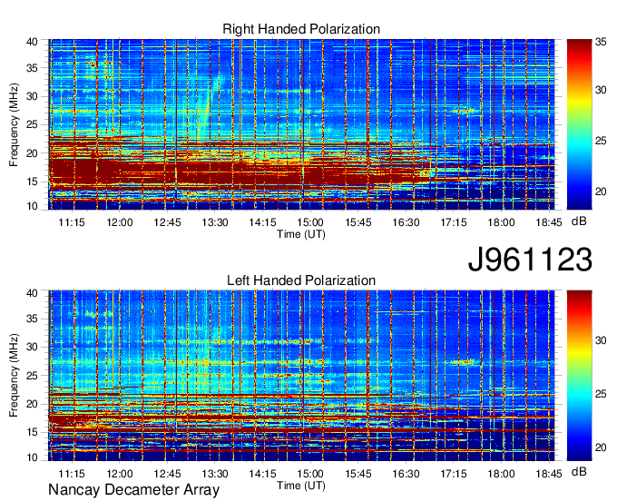The height and width of the screenshot is (501, 617).
Task: Select the J961123 observation label
Action: 530,259
